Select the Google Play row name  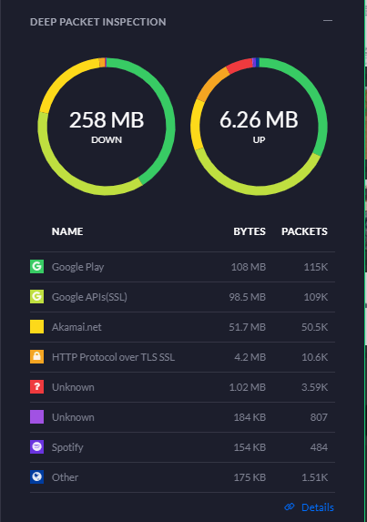tap(77, 267)
